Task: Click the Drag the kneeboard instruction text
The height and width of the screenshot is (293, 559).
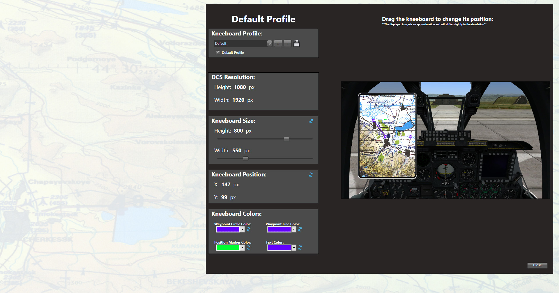Action: click(438, 19)
